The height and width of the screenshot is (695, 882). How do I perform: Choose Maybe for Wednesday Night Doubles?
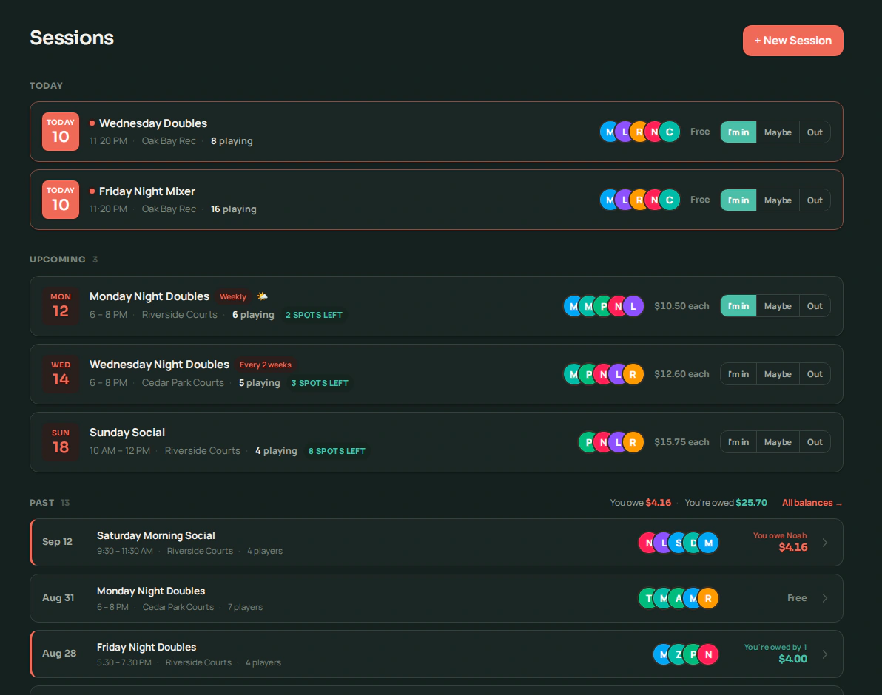(778, 373)
